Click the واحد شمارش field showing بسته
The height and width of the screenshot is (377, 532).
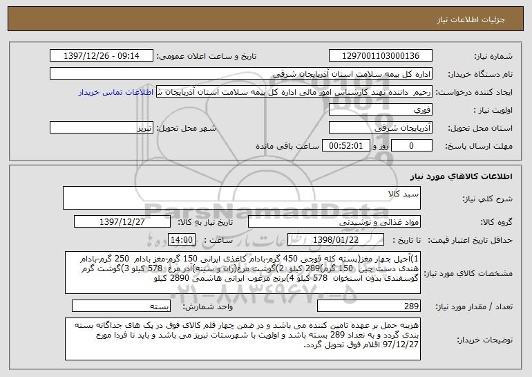coord(121,306)
